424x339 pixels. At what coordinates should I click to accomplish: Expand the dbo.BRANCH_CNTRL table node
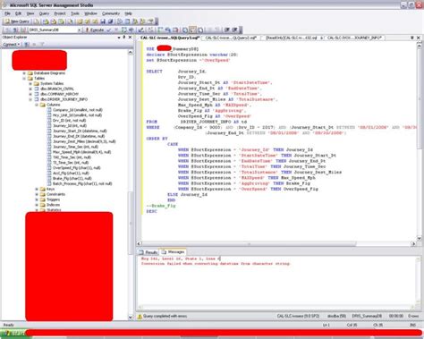[30, 89]
